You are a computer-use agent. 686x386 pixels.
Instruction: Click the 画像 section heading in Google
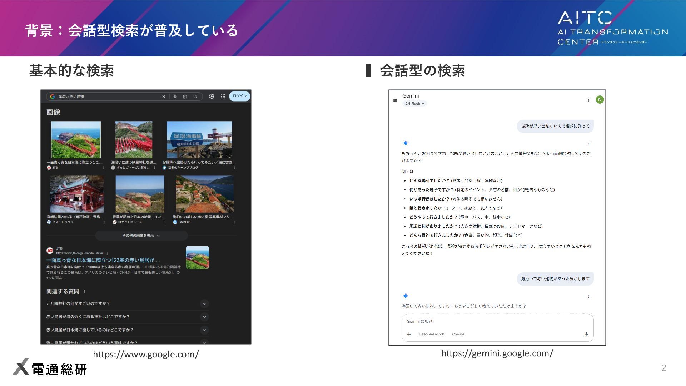coord(53,112)
